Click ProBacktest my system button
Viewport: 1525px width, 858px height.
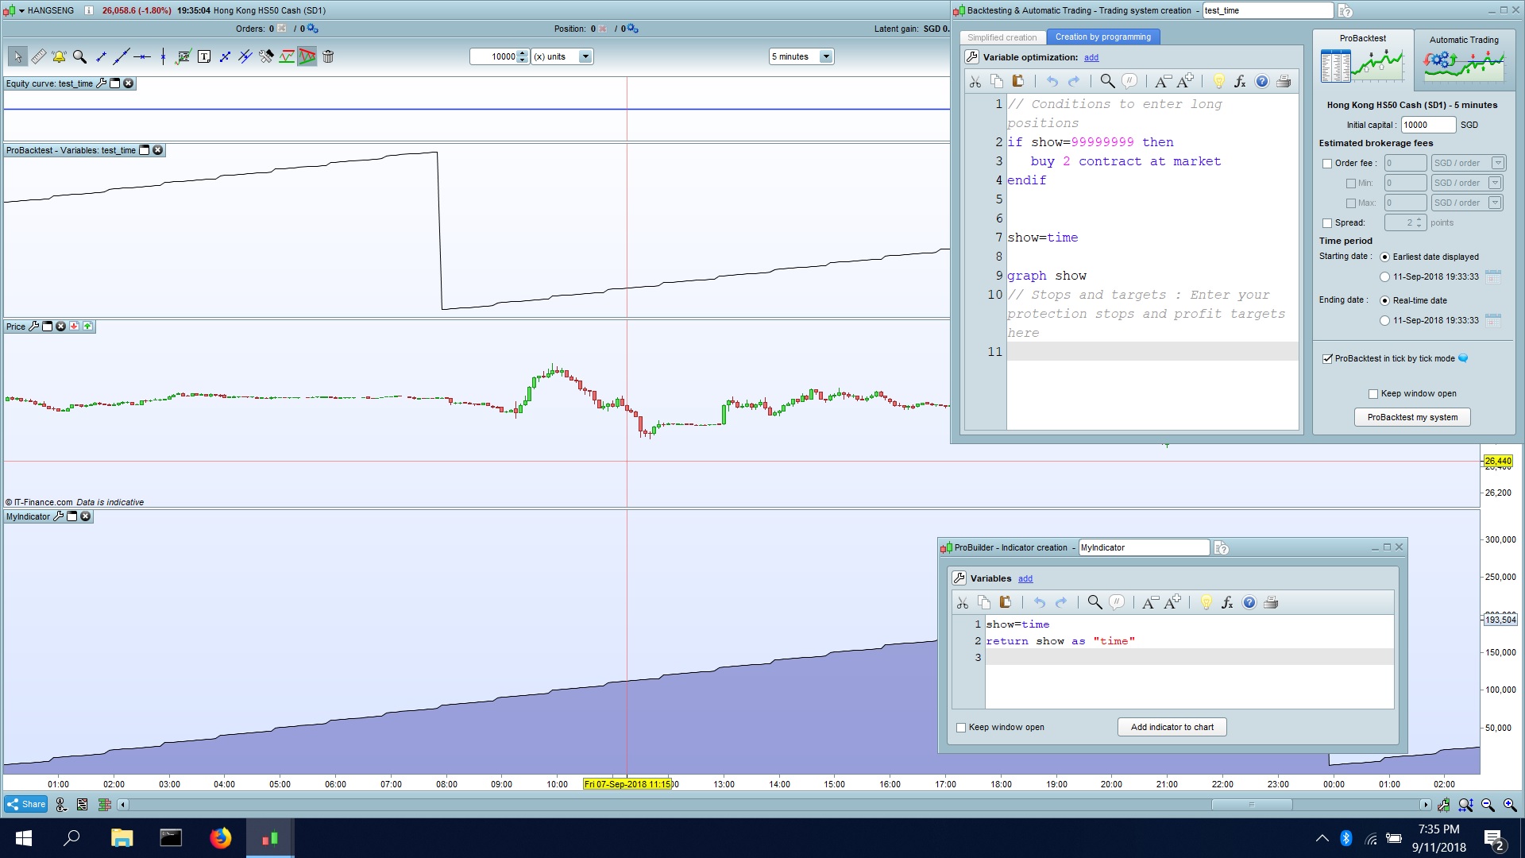[x=1412, y=418]
